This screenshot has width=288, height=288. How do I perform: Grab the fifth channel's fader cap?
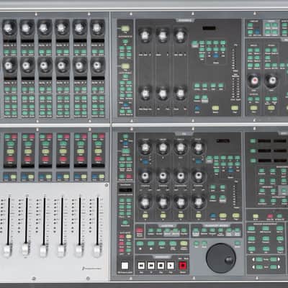click(x=79, y=251)
